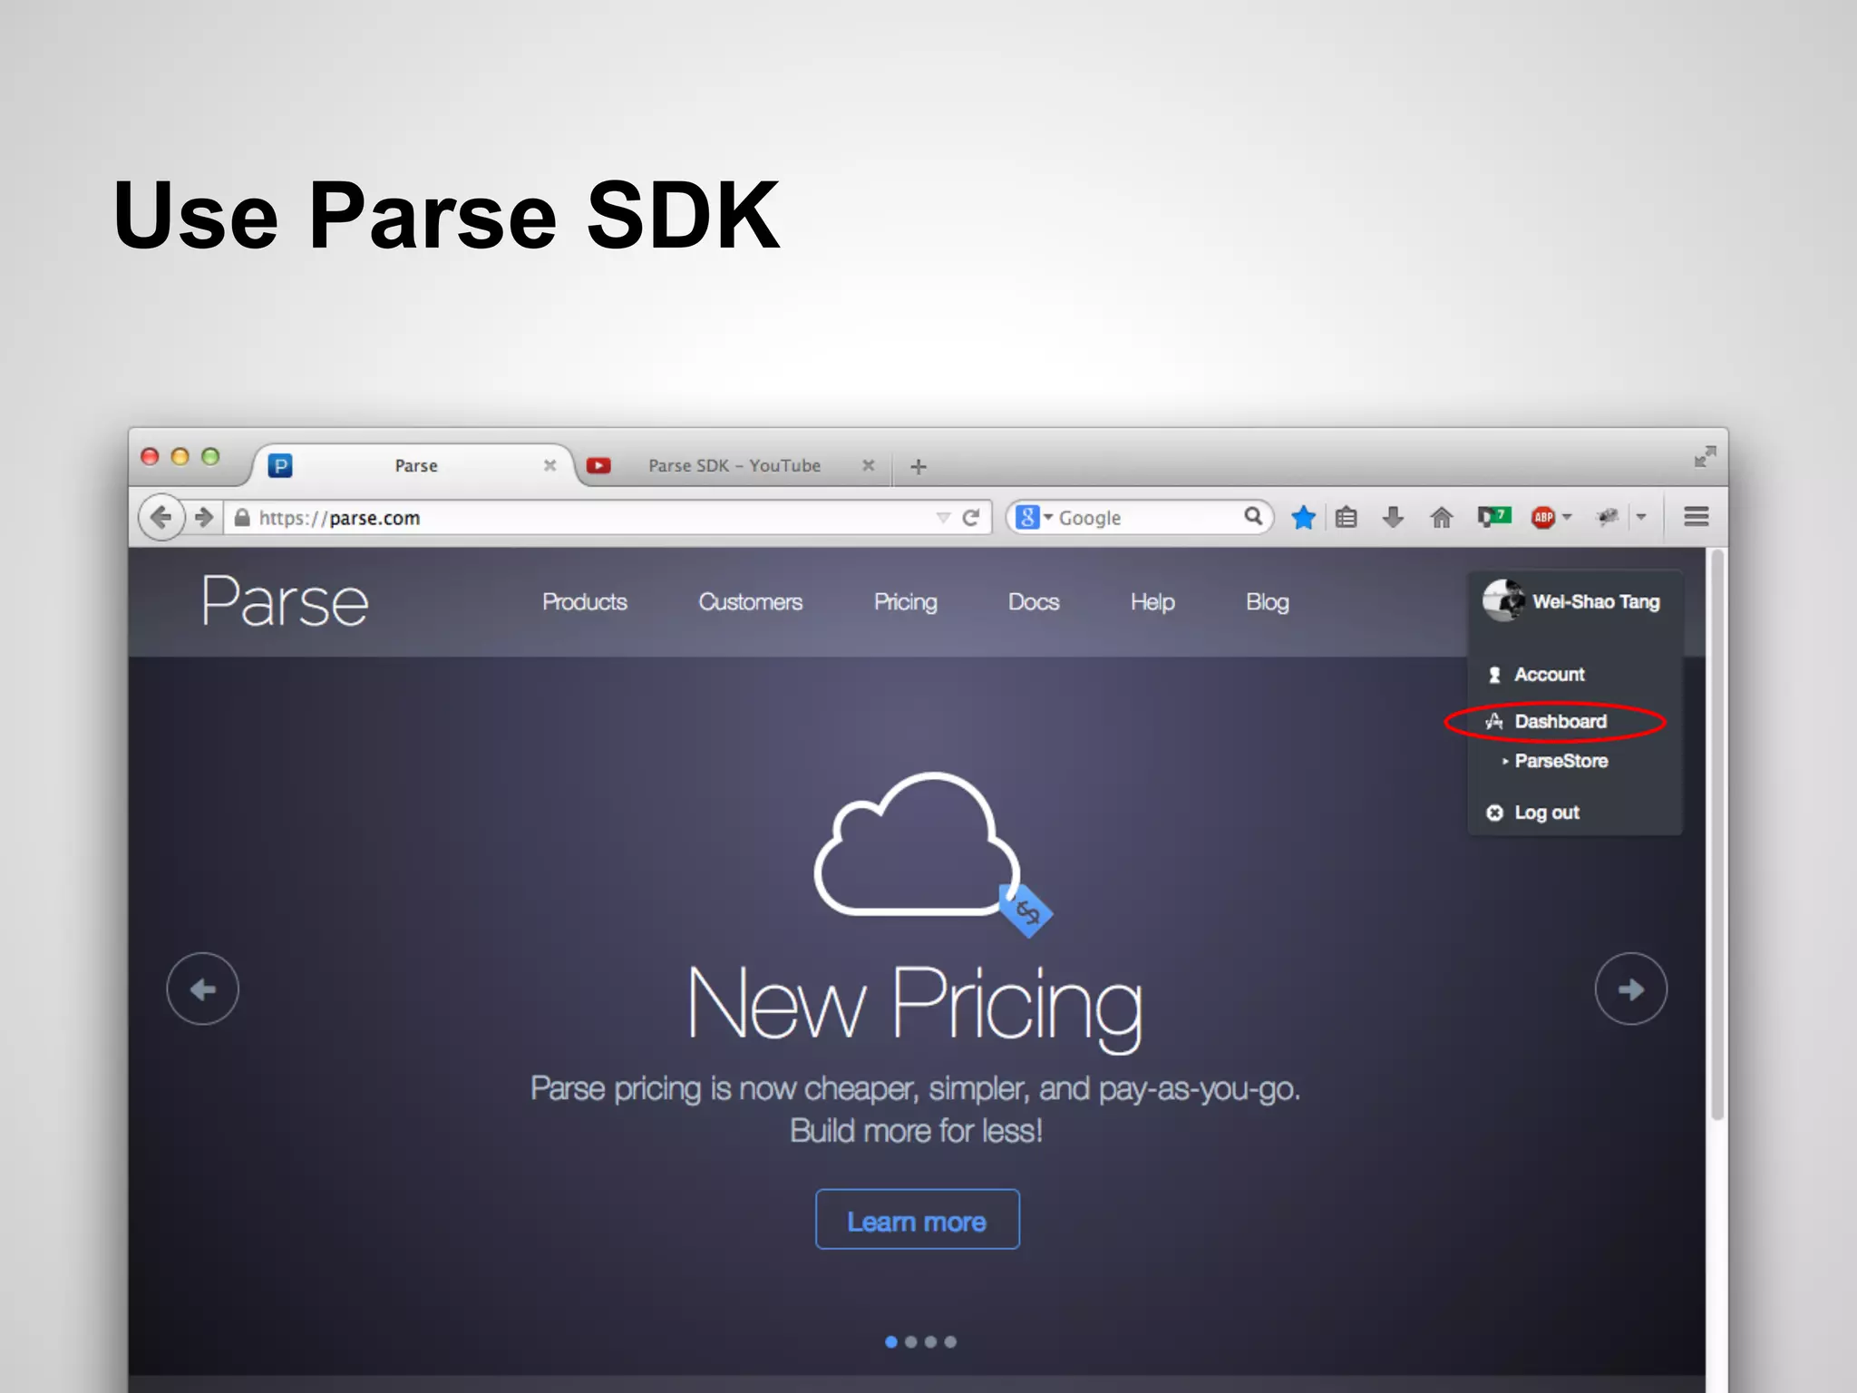The width and height of the screenshot is (1857, 1393).
Task: Open the downloads arrow icon
Action: (x=1394, y=517)
